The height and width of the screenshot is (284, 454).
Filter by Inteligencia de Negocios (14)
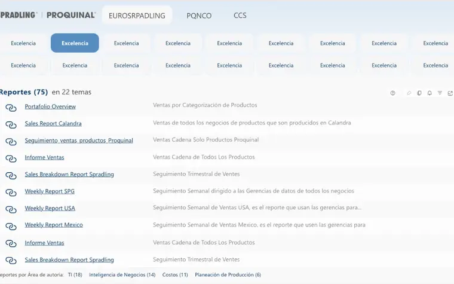[122, 274]
